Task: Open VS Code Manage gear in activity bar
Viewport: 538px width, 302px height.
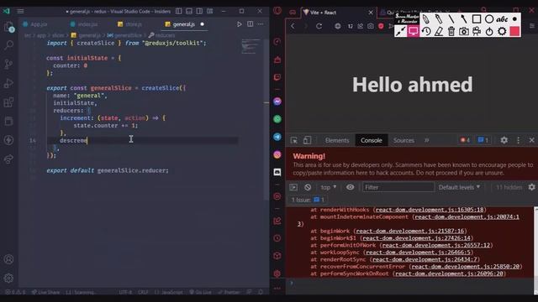Action: (8, 278)
